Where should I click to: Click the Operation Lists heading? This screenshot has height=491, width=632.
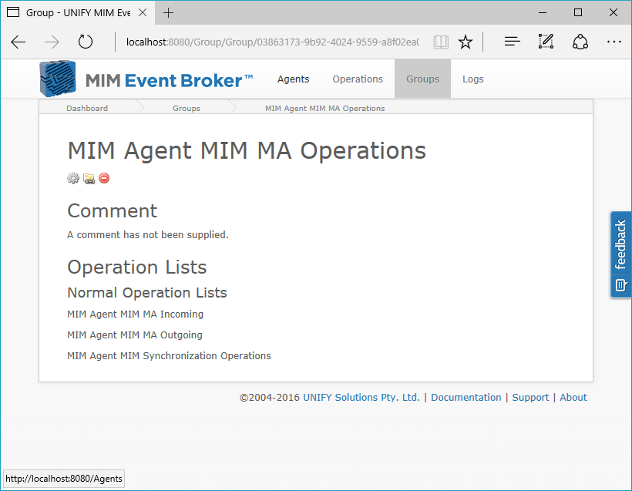click(x=137, y=267)
